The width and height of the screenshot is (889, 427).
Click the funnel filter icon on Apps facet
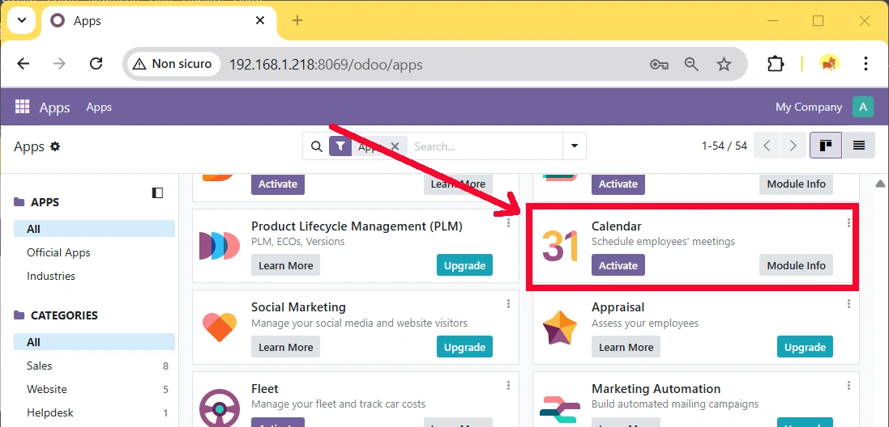coord(340,146)
